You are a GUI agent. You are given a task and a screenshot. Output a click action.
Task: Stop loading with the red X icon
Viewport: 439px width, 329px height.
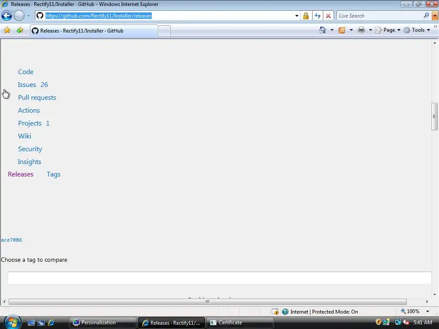pos(328,16)
